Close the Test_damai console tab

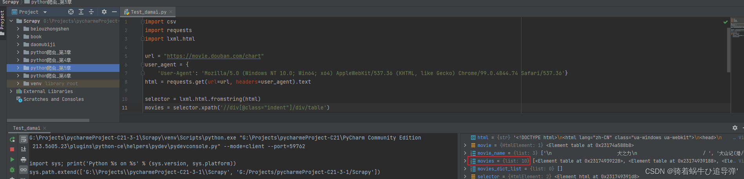pyautogui.click(x=45, y=128)
